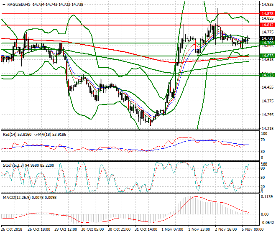Click the red 14.812 price label
276x234 pixels.
pos(267,25)
